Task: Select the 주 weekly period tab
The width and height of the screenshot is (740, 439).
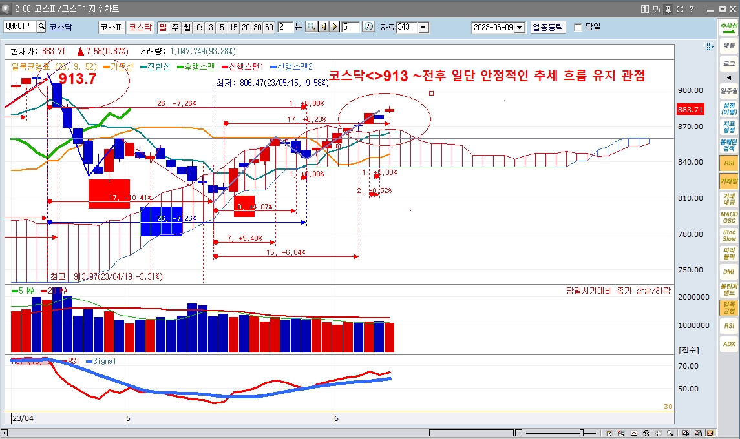Action: pyautogui.click(x=175, y=27)
